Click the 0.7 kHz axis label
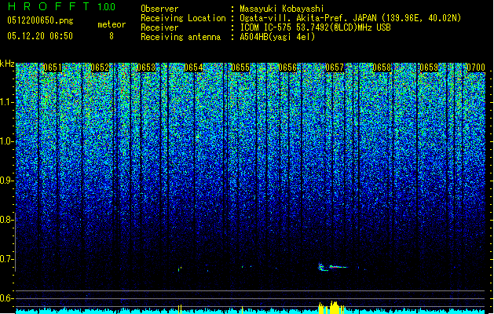The height and width of the screenshot is (314, 494). pos(7,259)
